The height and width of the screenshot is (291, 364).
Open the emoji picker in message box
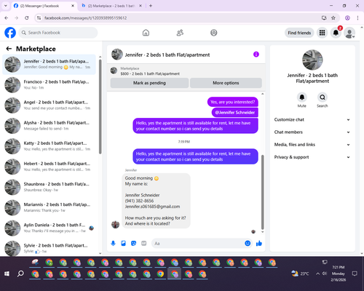pos(248,243)
